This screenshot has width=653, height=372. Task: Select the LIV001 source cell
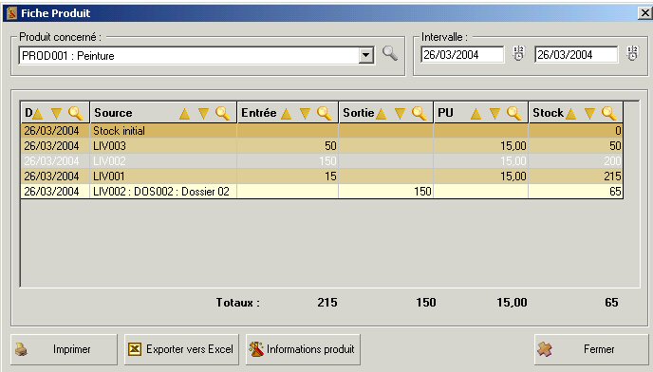point(163,176)
